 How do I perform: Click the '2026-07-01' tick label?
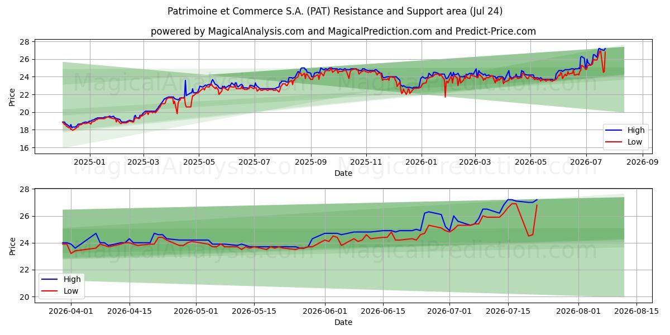tap(450, 310)
